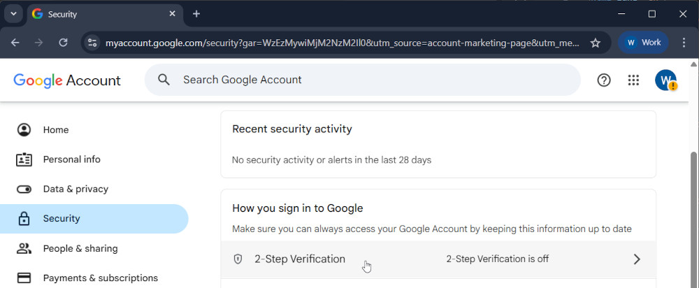Open Personal info section
Screen dimensions: 699x288
(x=71, y=159)
